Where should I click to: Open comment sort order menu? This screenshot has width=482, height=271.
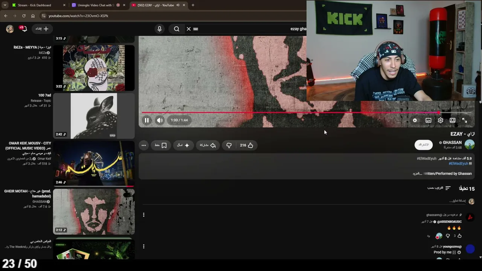pos(439,188)
